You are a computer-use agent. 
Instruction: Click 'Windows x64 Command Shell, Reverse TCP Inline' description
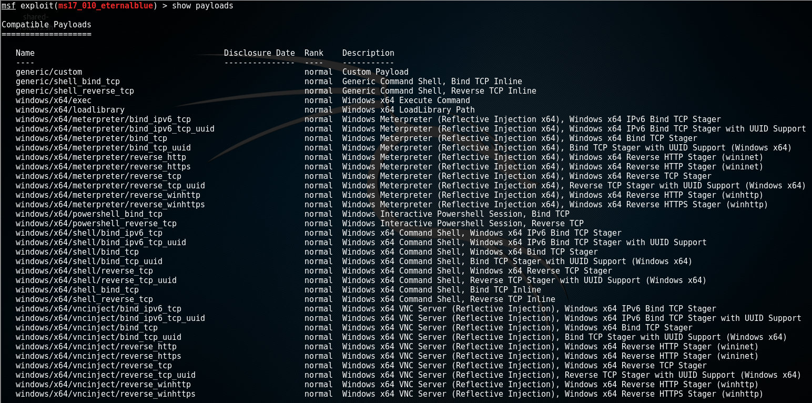[449, 299]
